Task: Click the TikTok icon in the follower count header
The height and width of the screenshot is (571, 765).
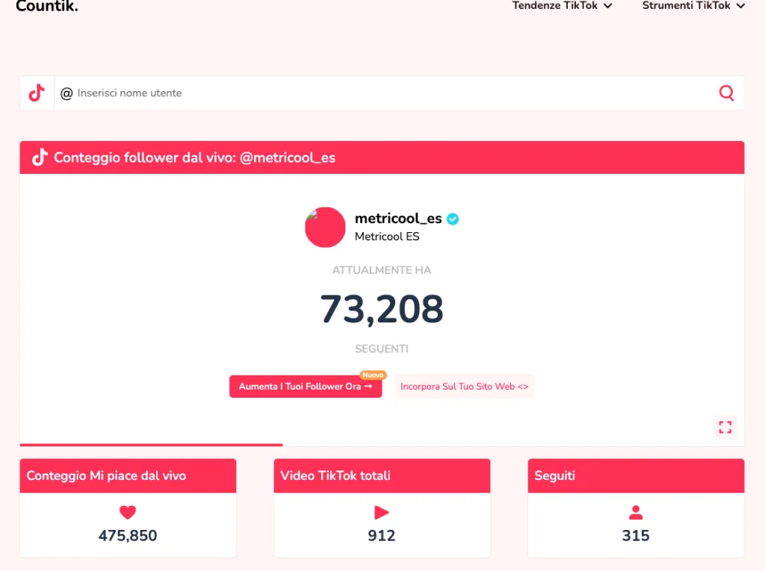Action: pyautogui.click(x=40, y=157)
